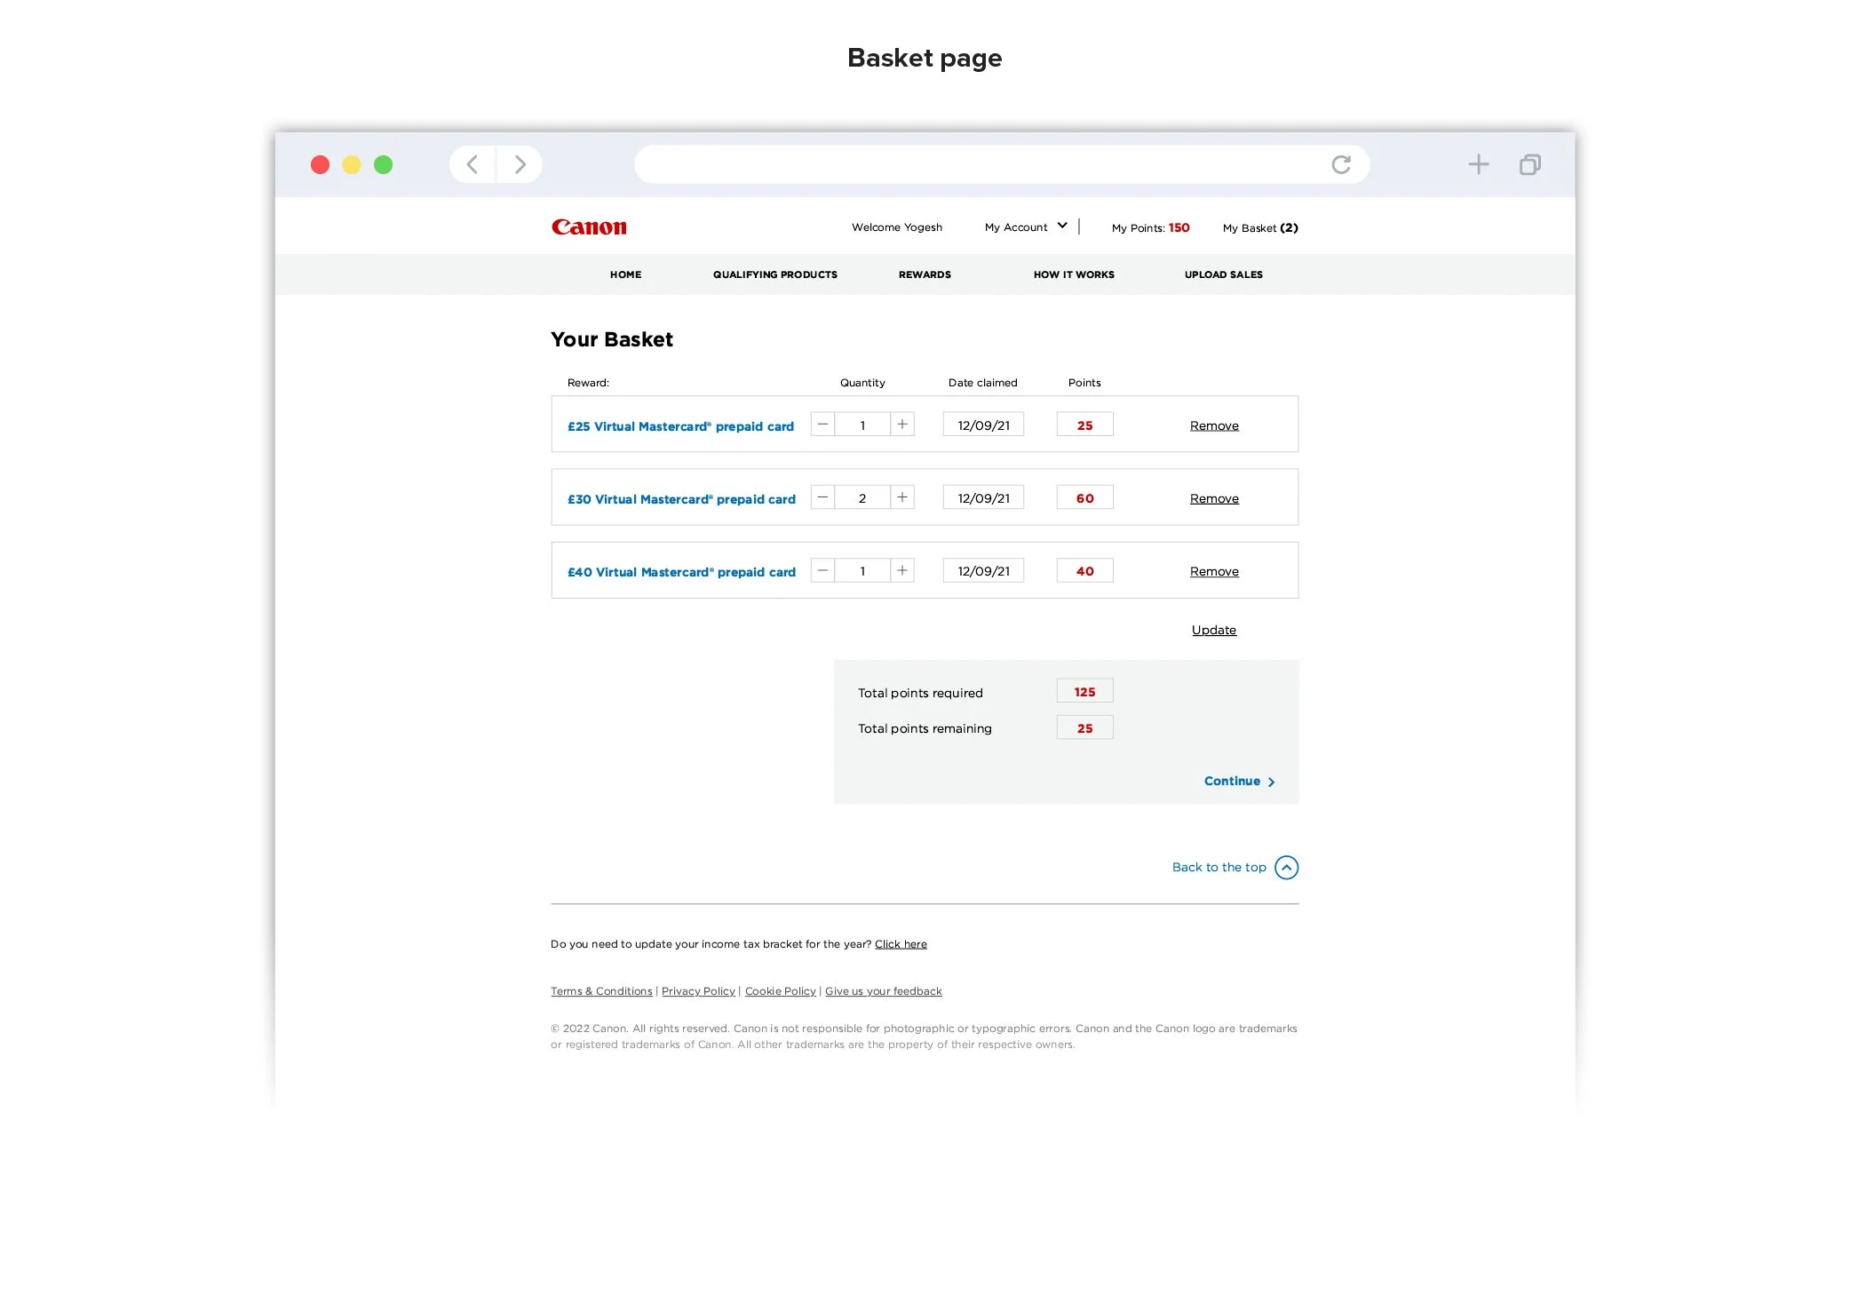
Task: Go to Qualifying Products page
Action: point(774,274)
